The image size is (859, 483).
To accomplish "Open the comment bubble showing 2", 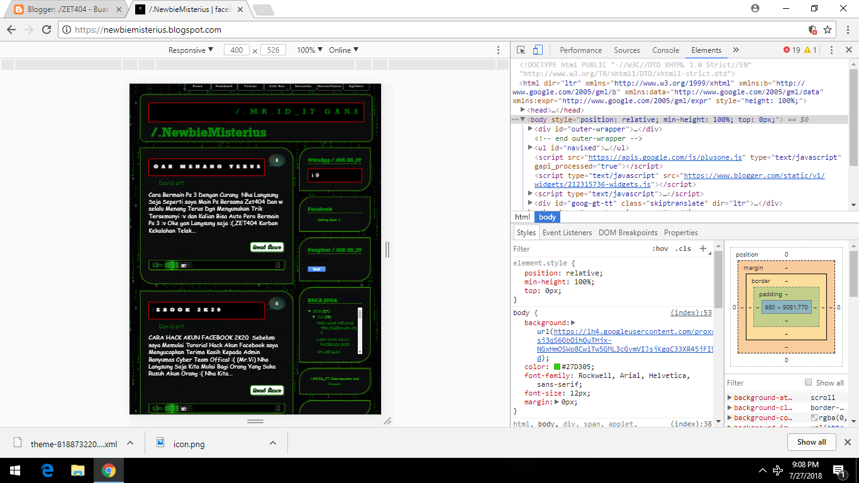I will pos(277,160).
